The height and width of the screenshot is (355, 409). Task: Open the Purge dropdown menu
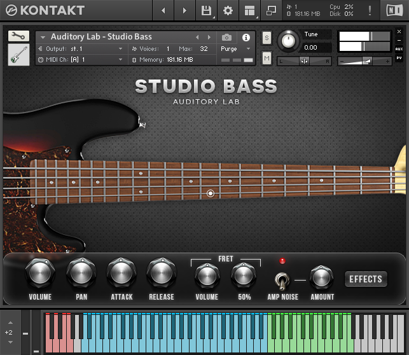tap(235, 49)
